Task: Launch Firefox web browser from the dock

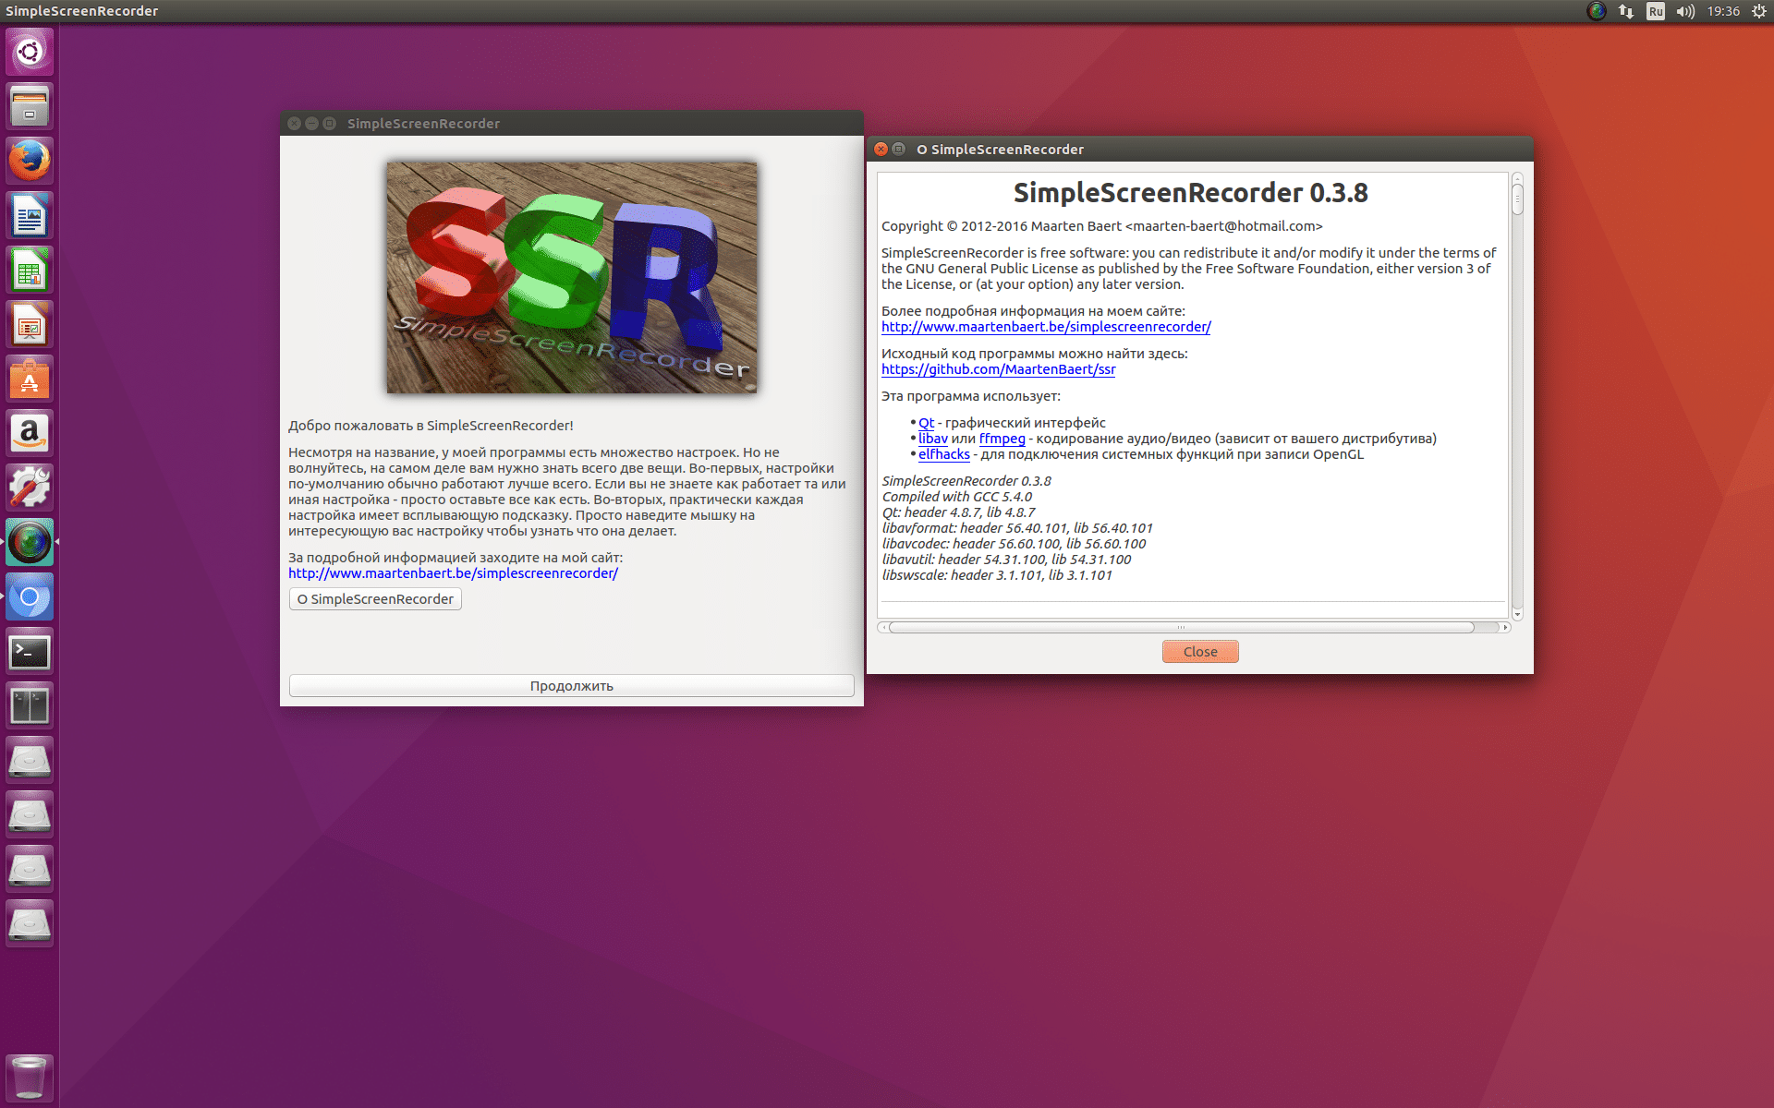Action: (x=30, y=161)
